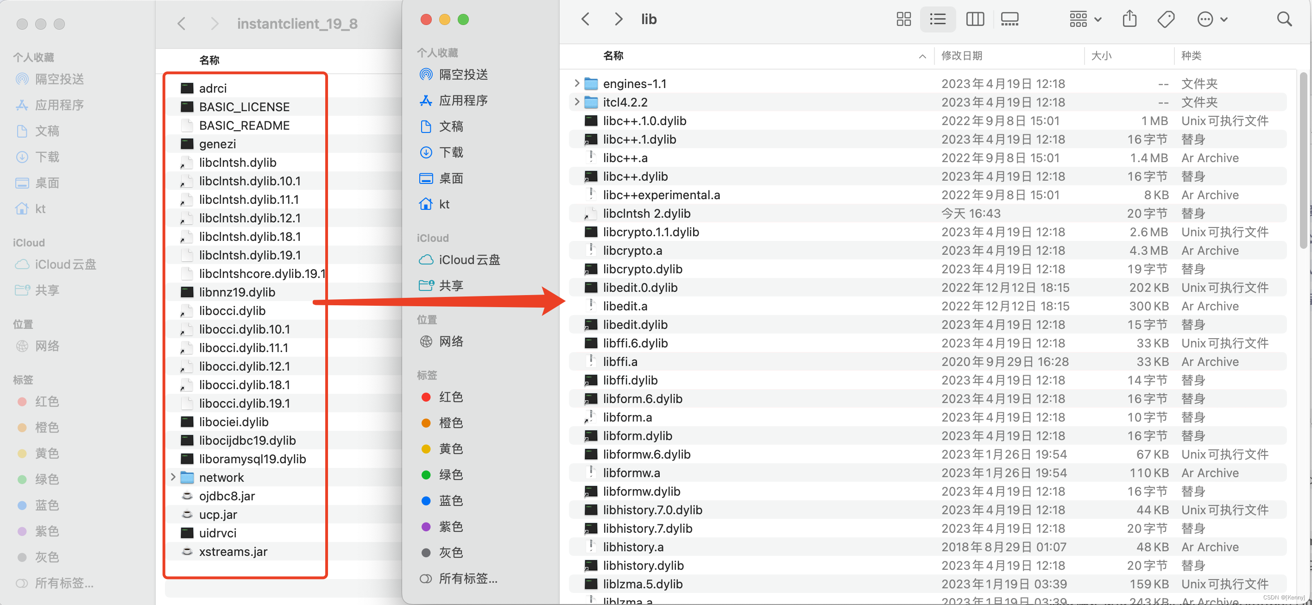
Task: Click the lib window title text
Action: pos(649,19)
